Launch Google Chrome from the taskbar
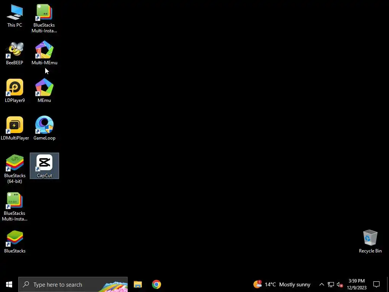 (156, 284)
